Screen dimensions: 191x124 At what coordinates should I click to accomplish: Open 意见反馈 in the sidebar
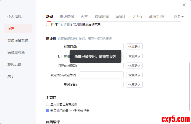click(x=14, y=64)
